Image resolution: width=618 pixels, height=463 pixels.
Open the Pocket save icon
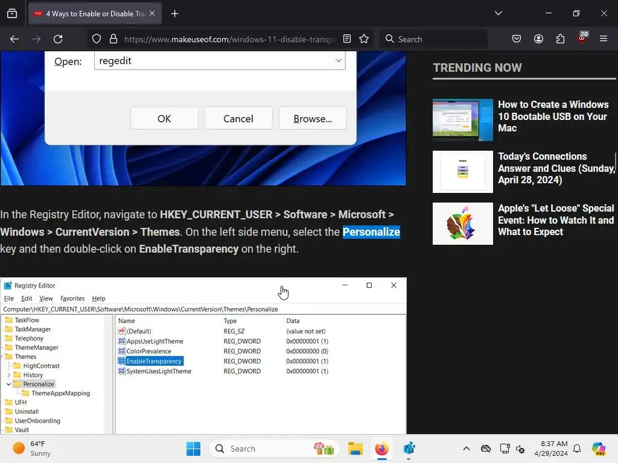[517, 39]
